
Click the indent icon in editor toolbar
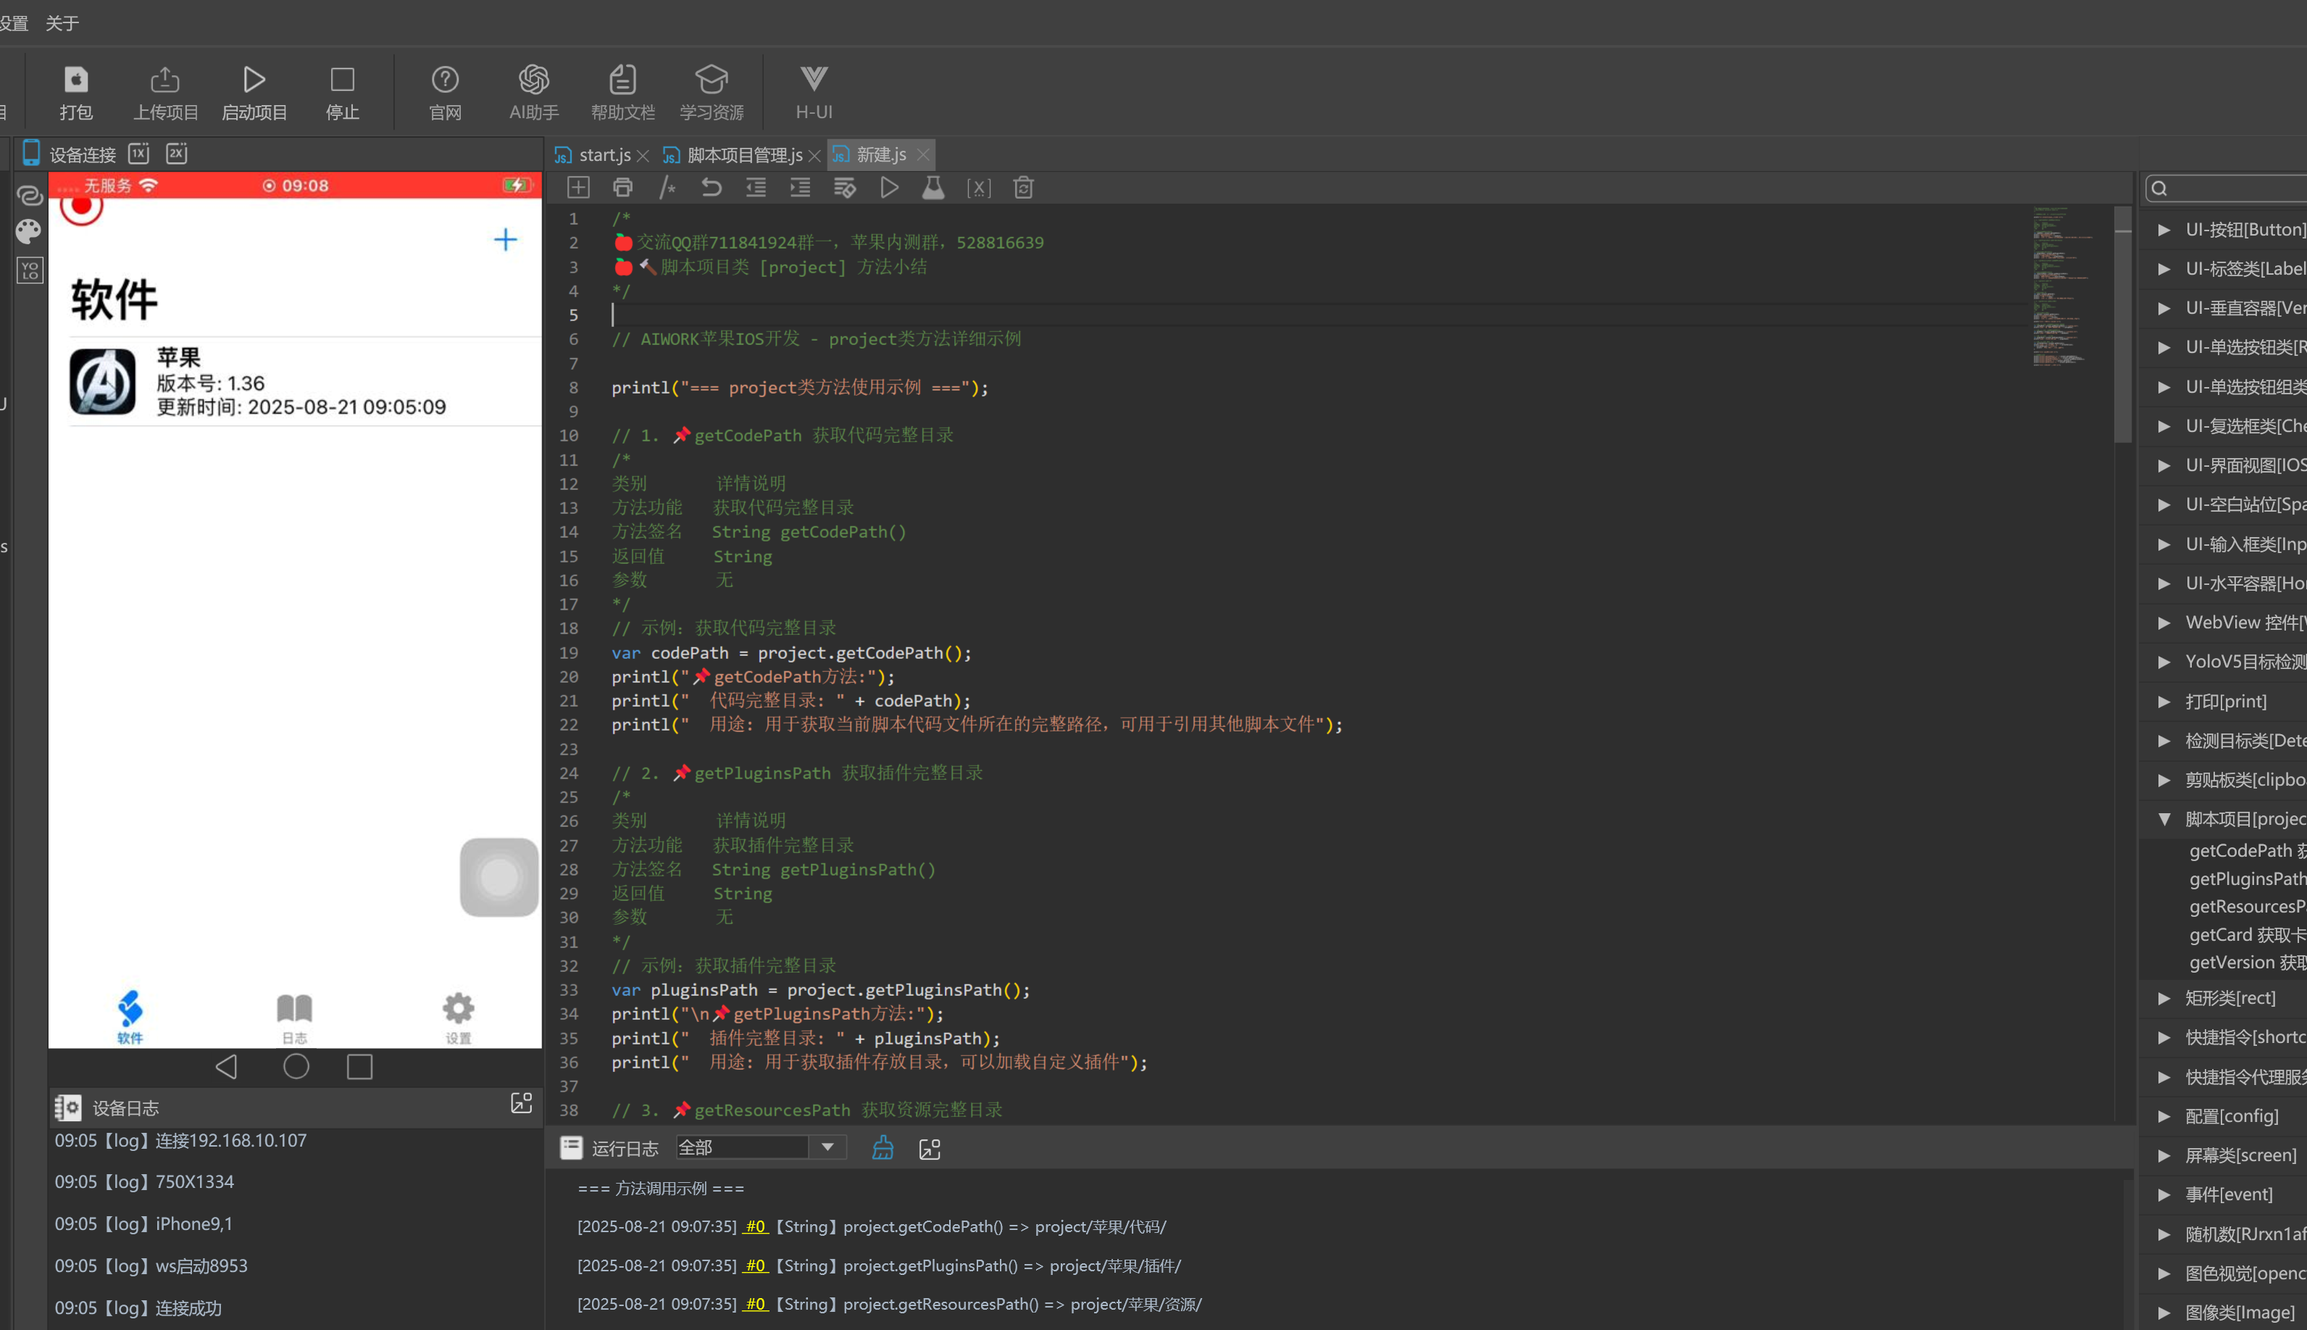801,187
